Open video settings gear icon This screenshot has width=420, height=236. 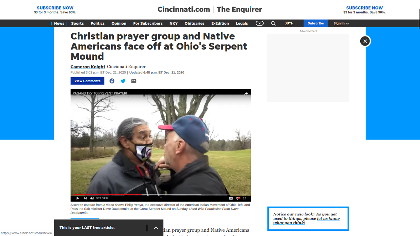(238, 198)
